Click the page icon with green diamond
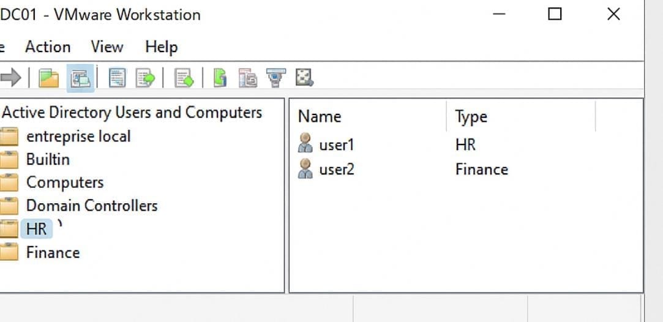Image resolution: width=663 pixels, height=322 pixels. pyautogui.click(x=184, y=78)
